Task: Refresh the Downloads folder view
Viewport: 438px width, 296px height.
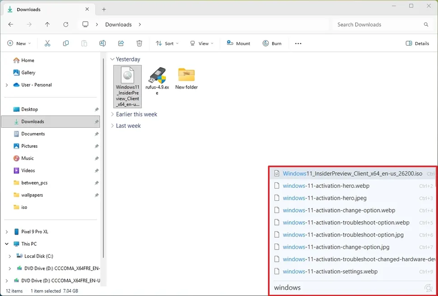Action: click(x=65, y=24)
